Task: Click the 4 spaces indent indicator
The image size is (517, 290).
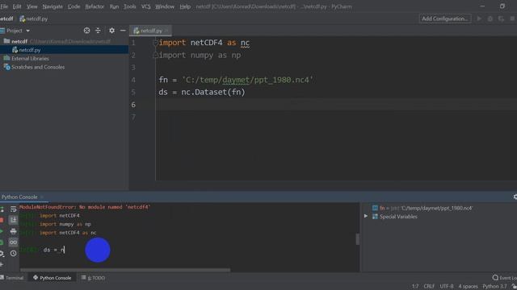Action: pos(468,287)
